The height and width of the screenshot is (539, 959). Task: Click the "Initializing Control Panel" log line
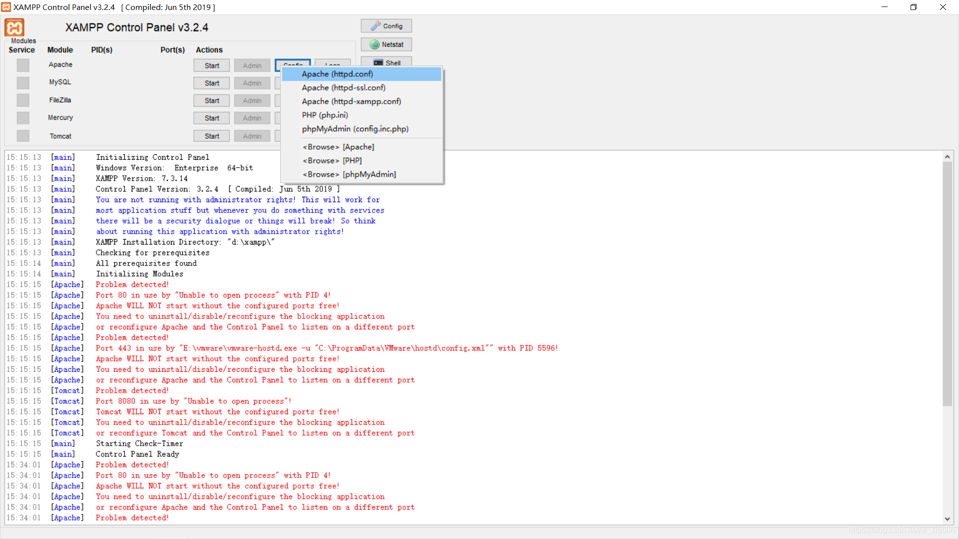153,157
